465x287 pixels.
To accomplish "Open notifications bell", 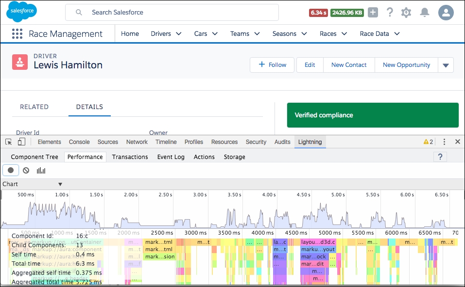I will [x=424, y=13].
